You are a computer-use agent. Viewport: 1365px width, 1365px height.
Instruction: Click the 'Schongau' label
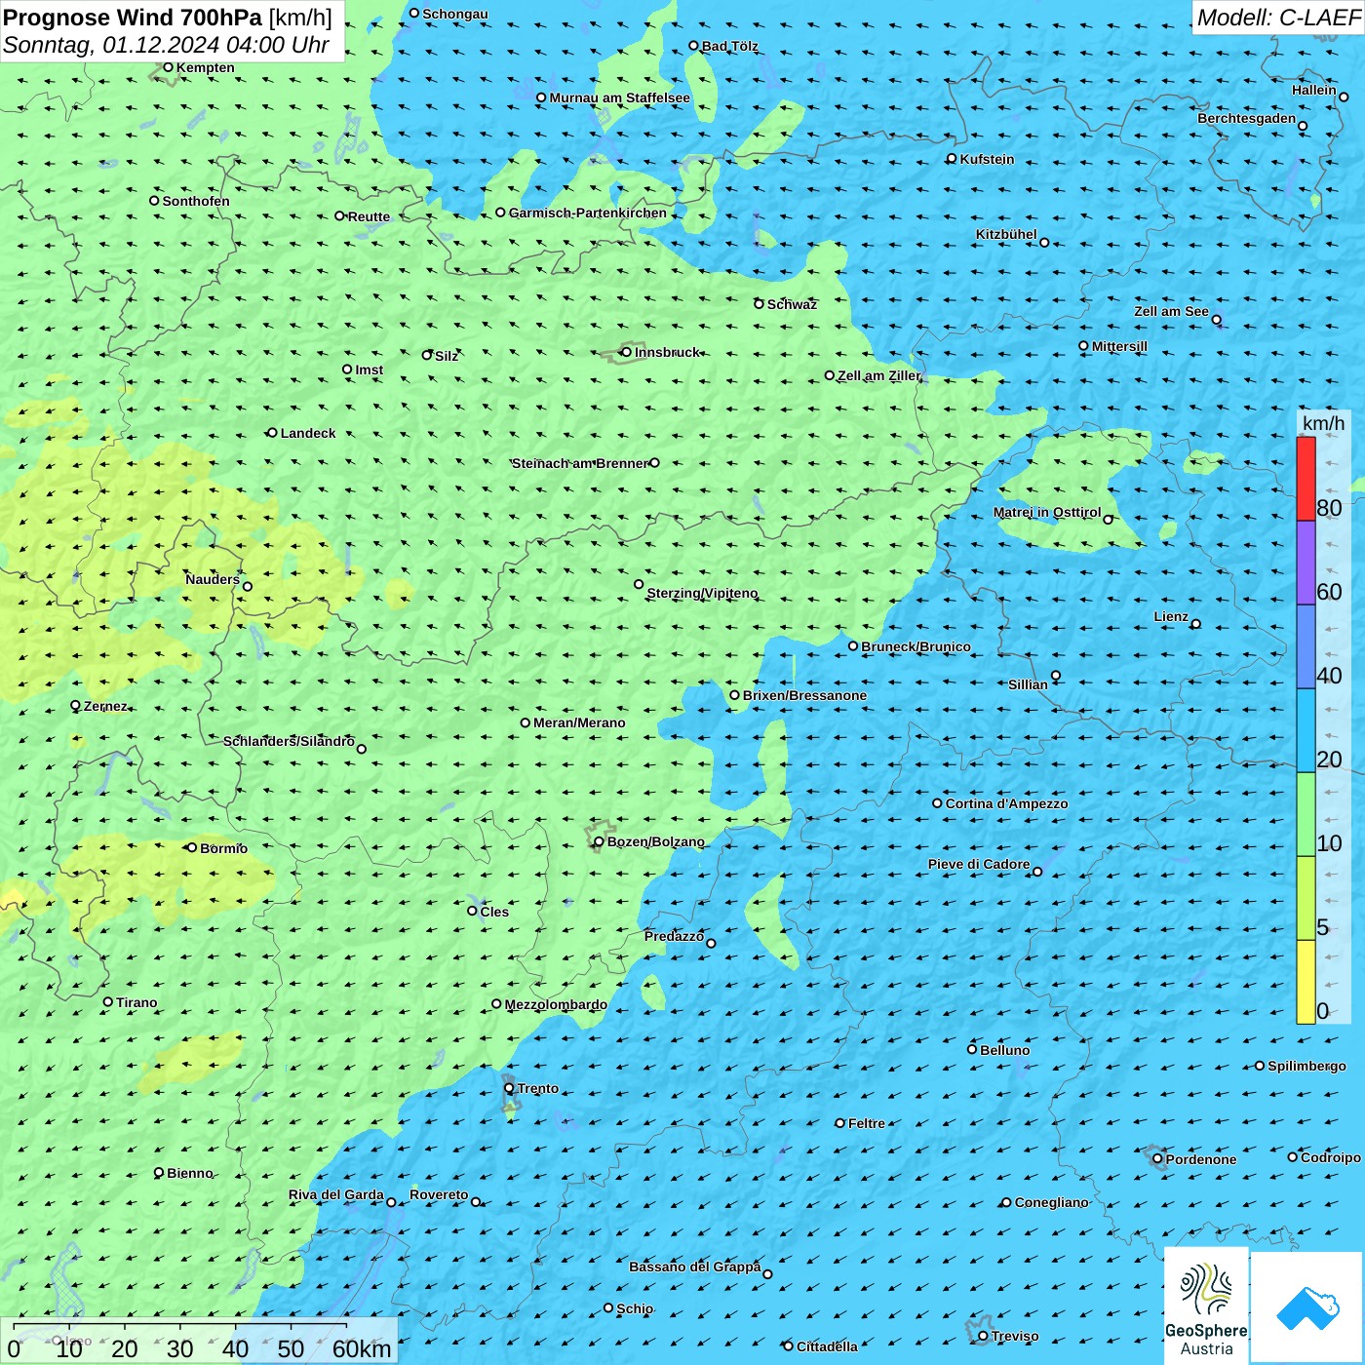click(x=455, y=14)
